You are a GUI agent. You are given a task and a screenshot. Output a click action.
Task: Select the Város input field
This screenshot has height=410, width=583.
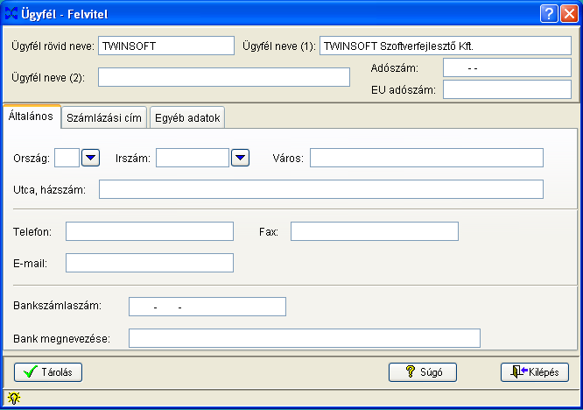[x=427, y=158]
